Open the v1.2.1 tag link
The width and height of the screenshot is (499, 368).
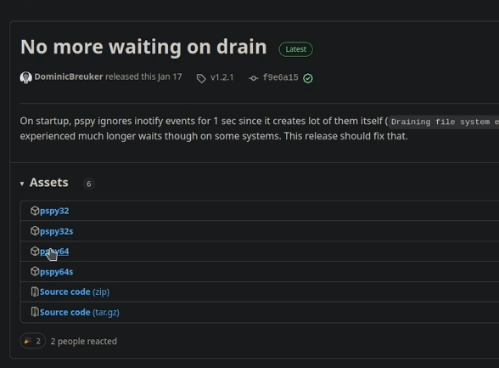(x=222, y=77)
